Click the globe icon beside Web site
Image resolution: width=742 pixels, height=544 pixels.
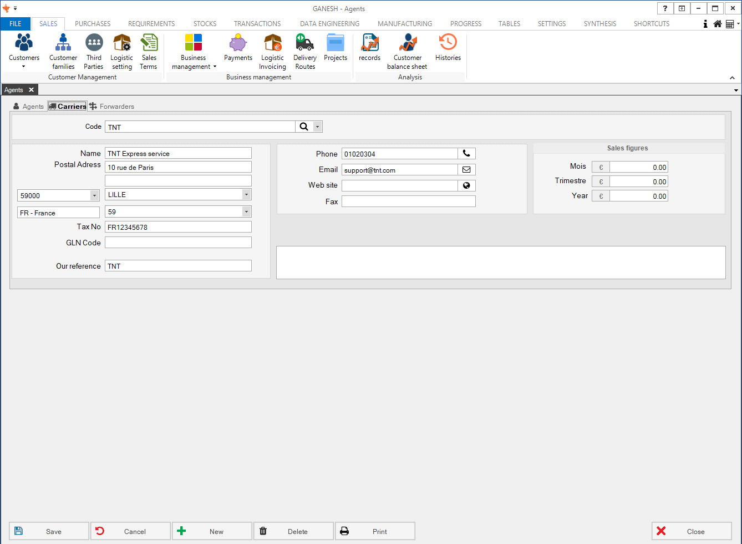[x=466, y=186]
